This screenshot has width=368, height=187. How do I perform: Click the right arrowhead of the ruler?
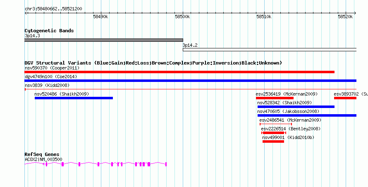point(355,13)
